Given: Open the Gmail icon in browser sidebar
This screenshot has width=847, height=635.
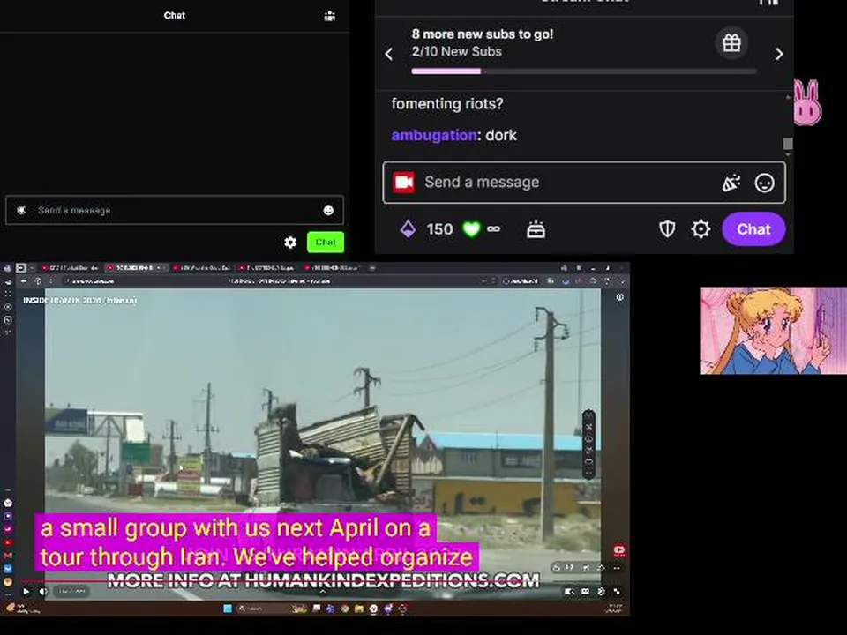Looking at the screenshot, I should click(8, 555).
